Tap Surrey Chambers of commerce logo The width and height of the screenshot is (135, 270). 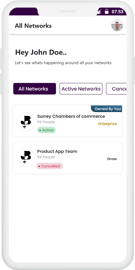pyautogui.click(x=26, y=122)
